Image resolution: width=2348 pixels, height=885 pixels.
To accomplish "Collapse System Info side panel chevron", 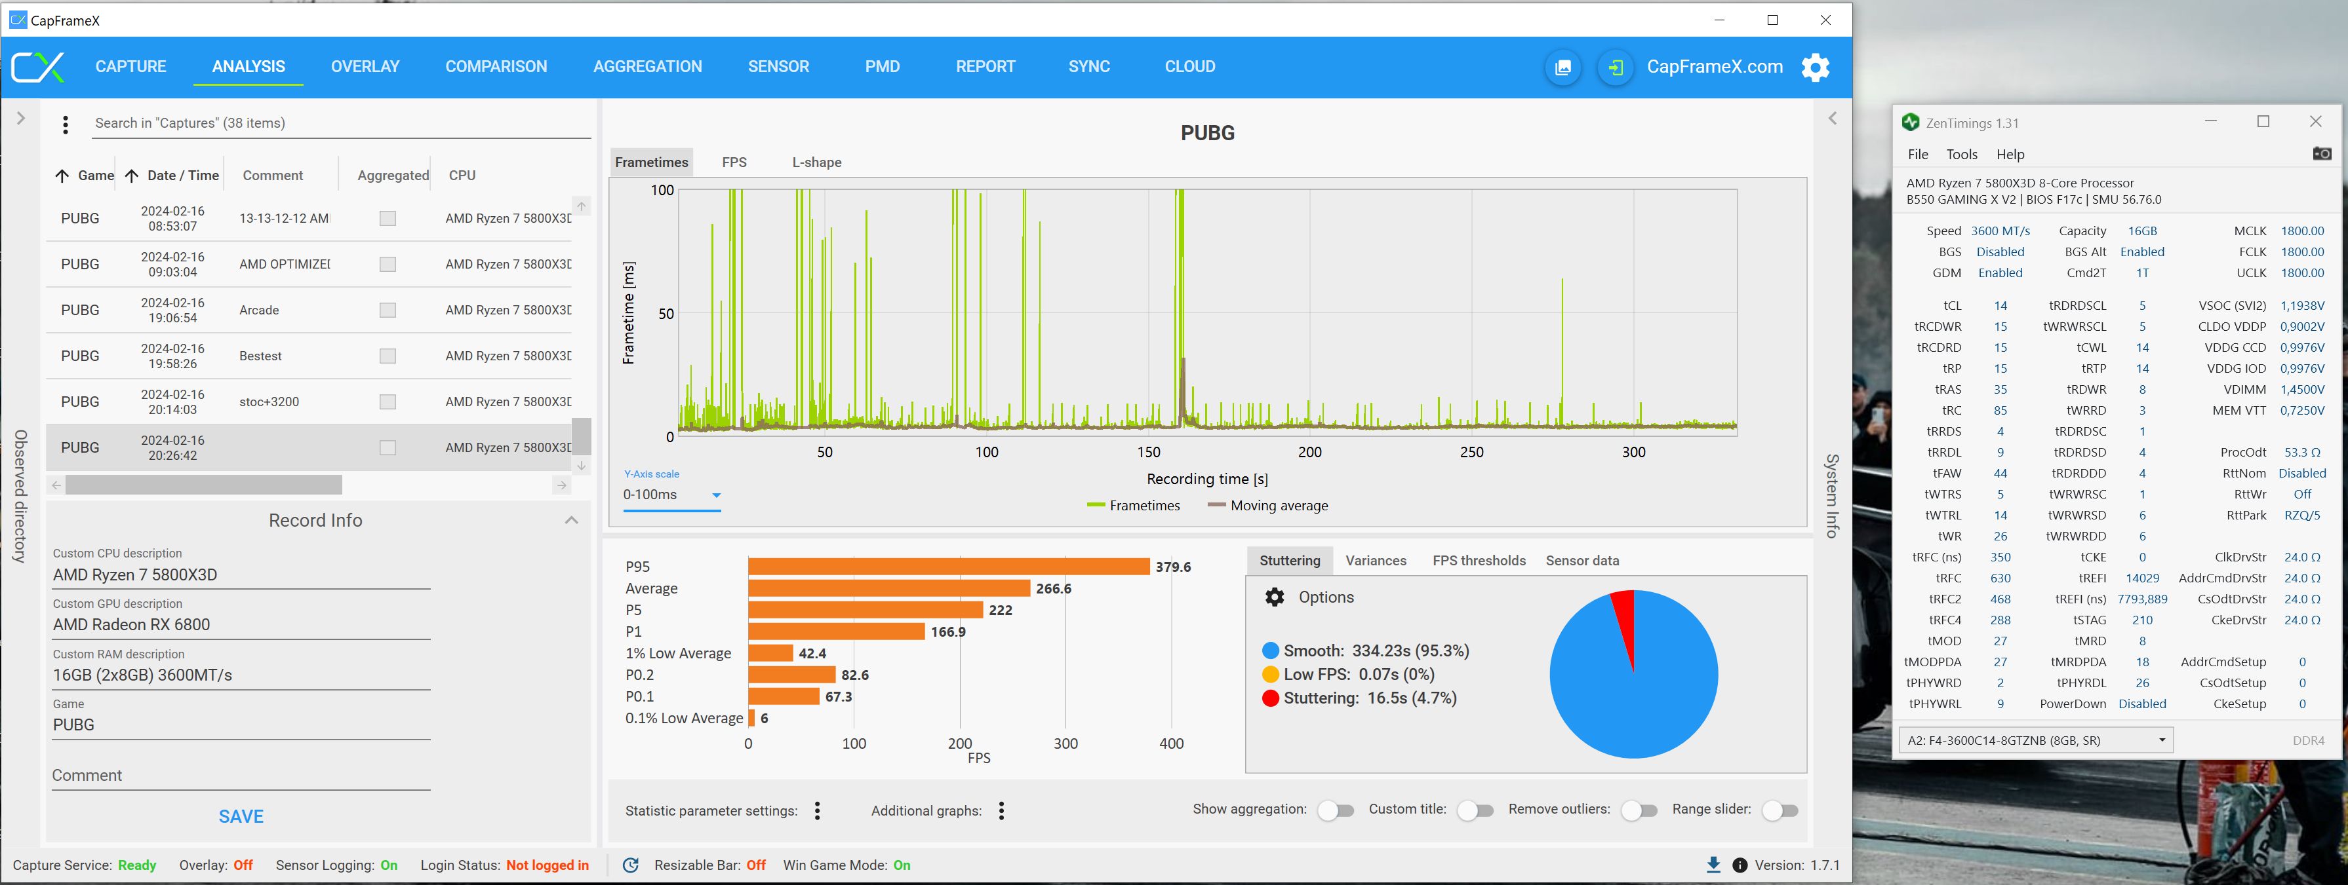I will (x=1832, y=119).
